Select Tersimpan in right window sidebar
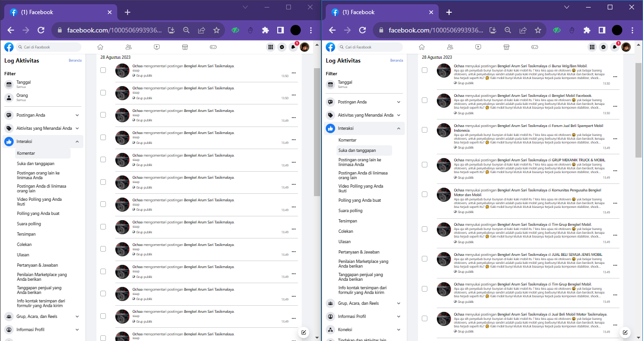 point(348,221)
